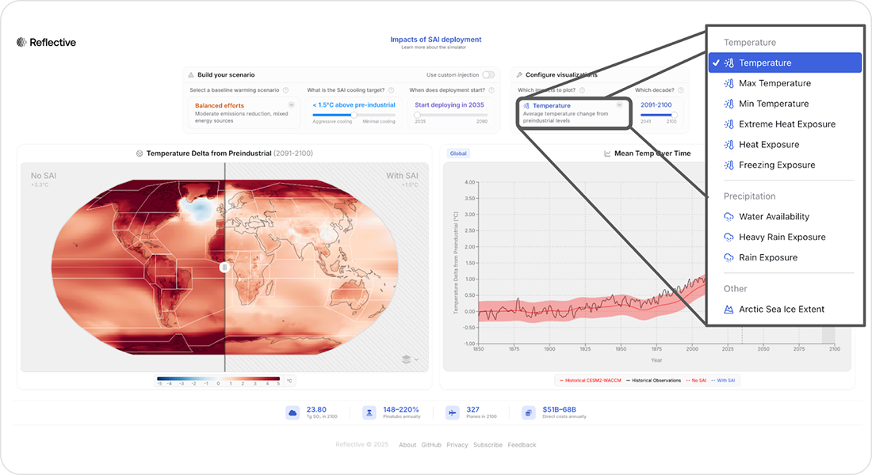Click the Pinatubo annually icon

[x=369, y=412]
